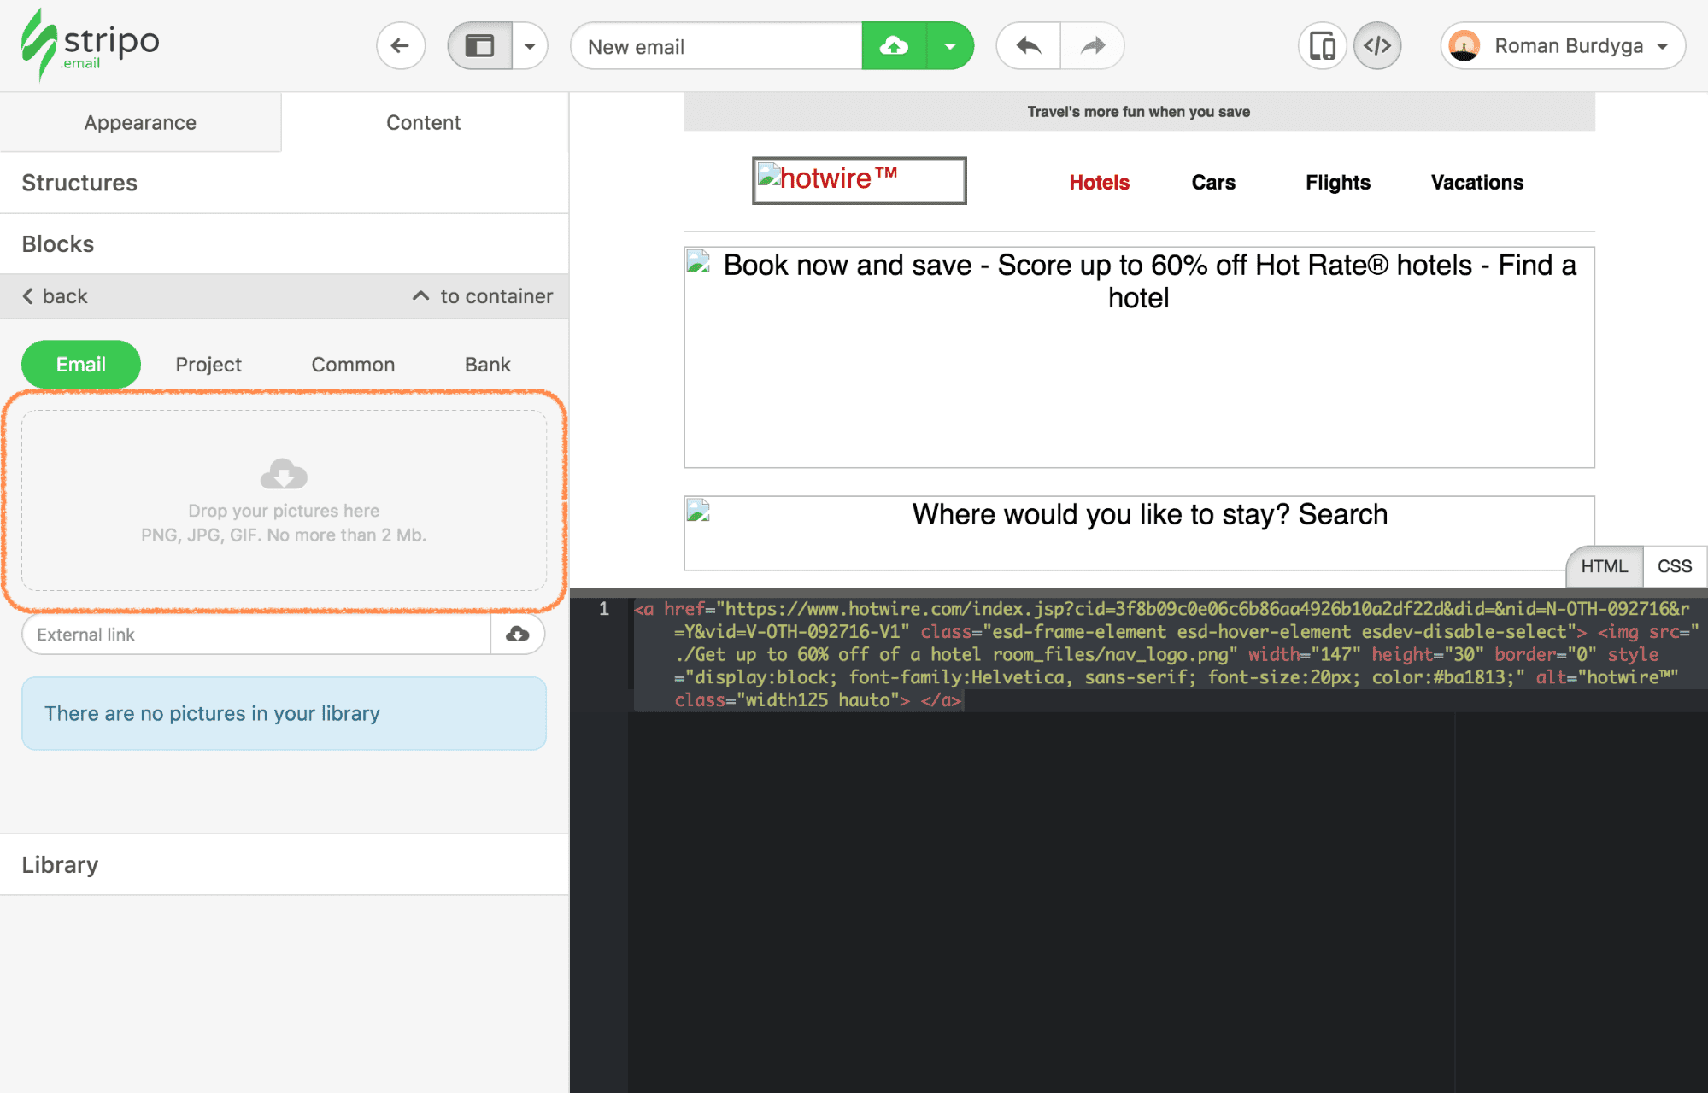Open the code editor view
This screenshot has width=1708, height=1094.
(x=1377, y=45)
